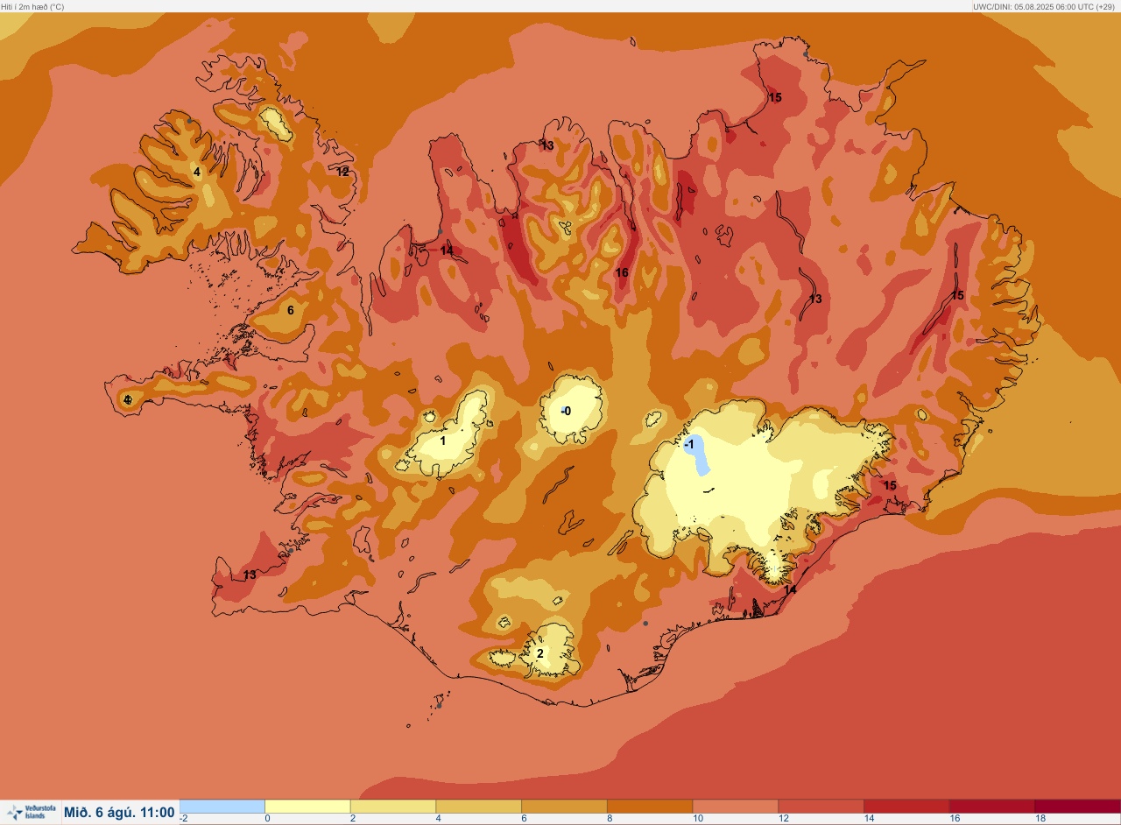Select the light blue -2 to 0 legend swatch
Viewport: 1121px width, 825px height.
222,806
